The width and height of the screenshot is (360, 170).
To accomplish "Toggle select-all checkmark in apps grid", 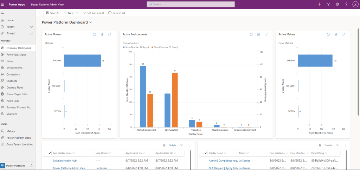I will coord(49,153).
